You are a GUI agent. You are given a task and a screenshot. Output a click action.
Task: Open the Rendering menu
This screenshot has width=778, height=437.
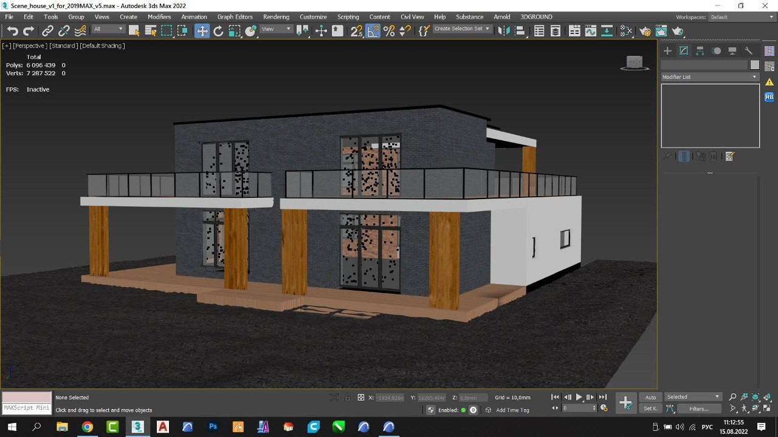click(x=276, y=17)
